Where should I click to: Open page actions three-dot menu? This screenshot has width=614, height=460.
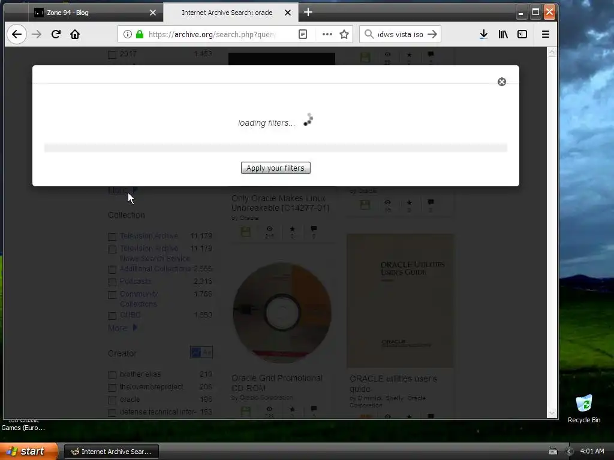click(327, 34)
